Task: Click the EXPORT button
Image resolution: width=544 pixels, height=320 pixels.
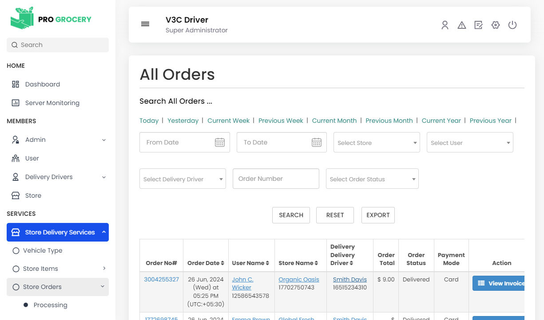Action: click(x=378, y=215)
